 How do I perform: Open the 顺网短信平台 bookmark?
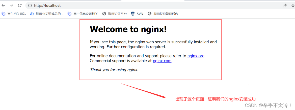115,14
